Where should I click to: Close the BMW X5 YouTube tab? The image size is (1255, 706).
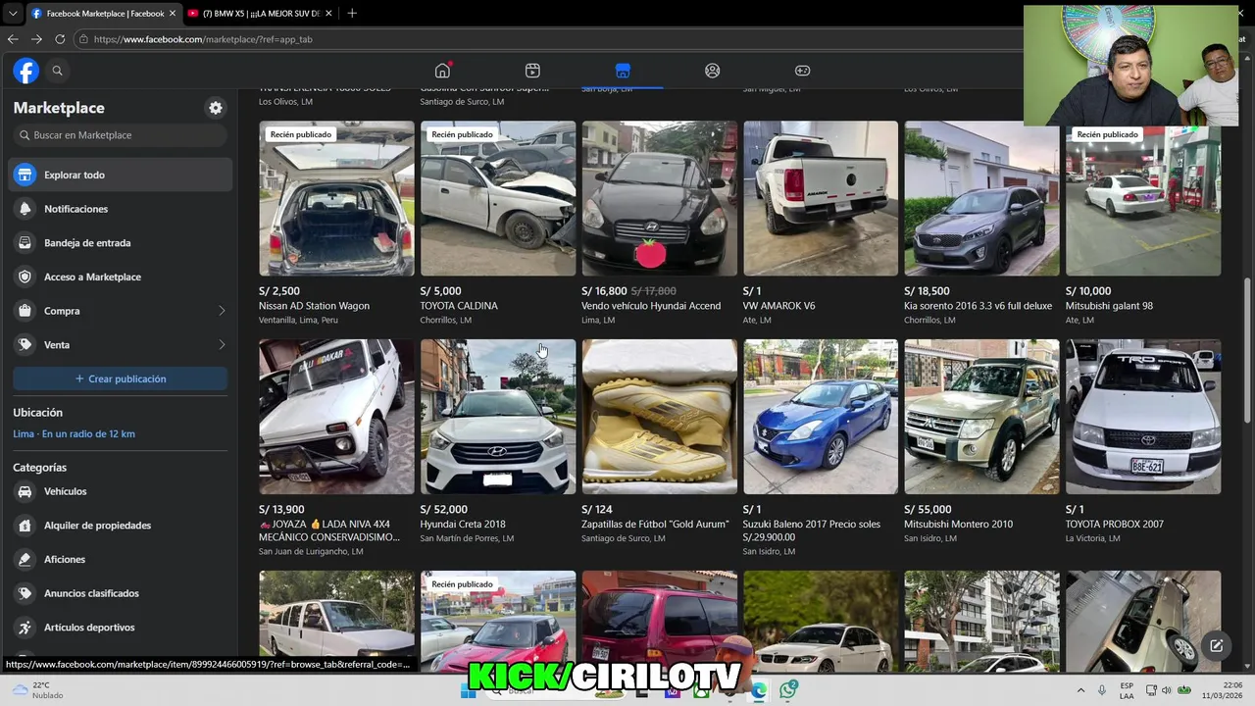coord(328,13)
